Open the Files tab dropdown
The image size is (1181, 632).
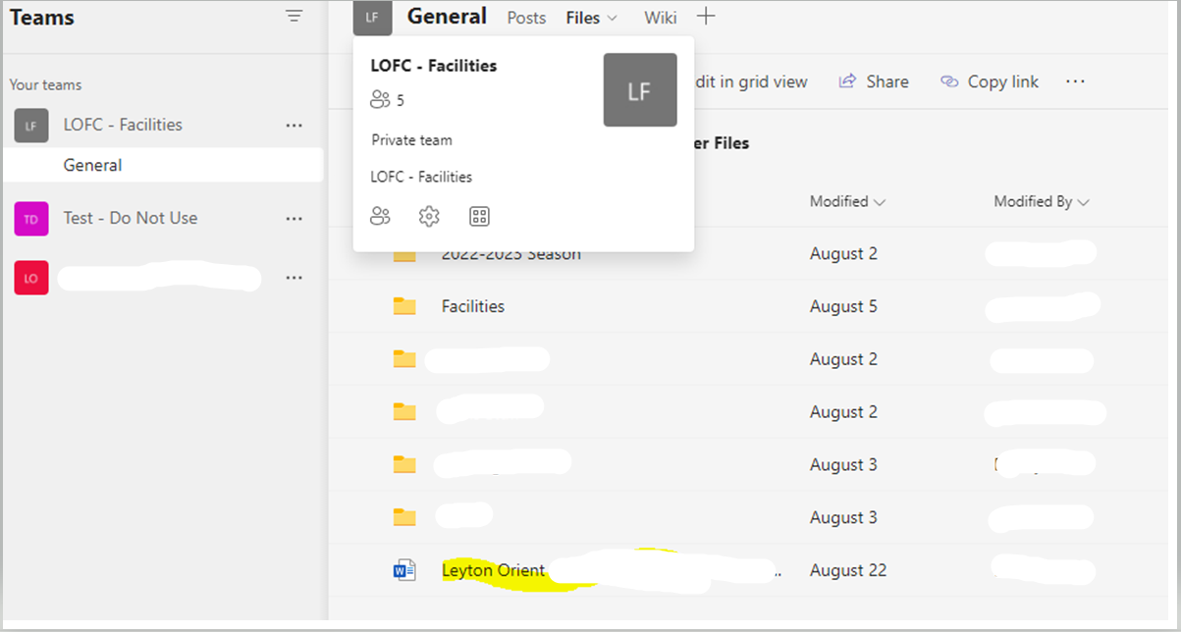pos(591,18)
